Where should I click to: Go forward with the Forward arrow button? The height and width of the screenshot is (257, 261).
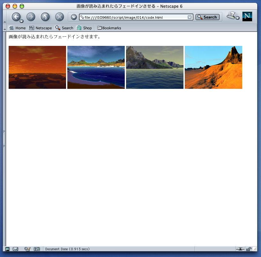[31, 17]
